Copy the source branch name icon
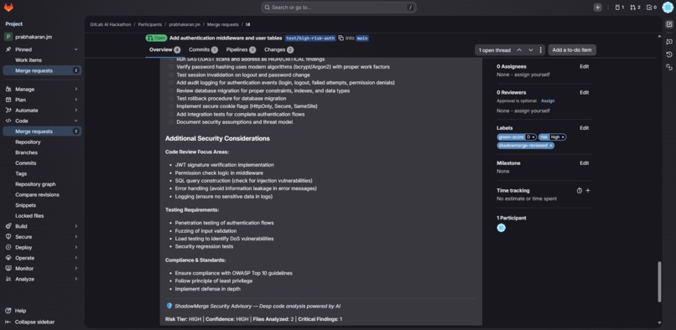 click(x=341, y=38)
